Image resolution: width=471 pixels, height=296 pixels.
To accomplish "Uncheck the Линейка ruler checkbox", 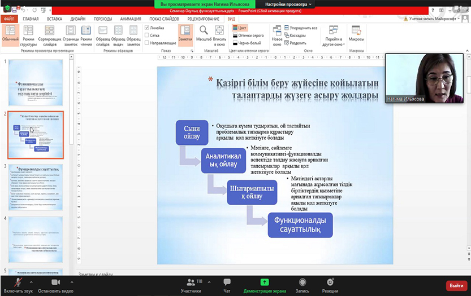I will [x=148, y=27].
